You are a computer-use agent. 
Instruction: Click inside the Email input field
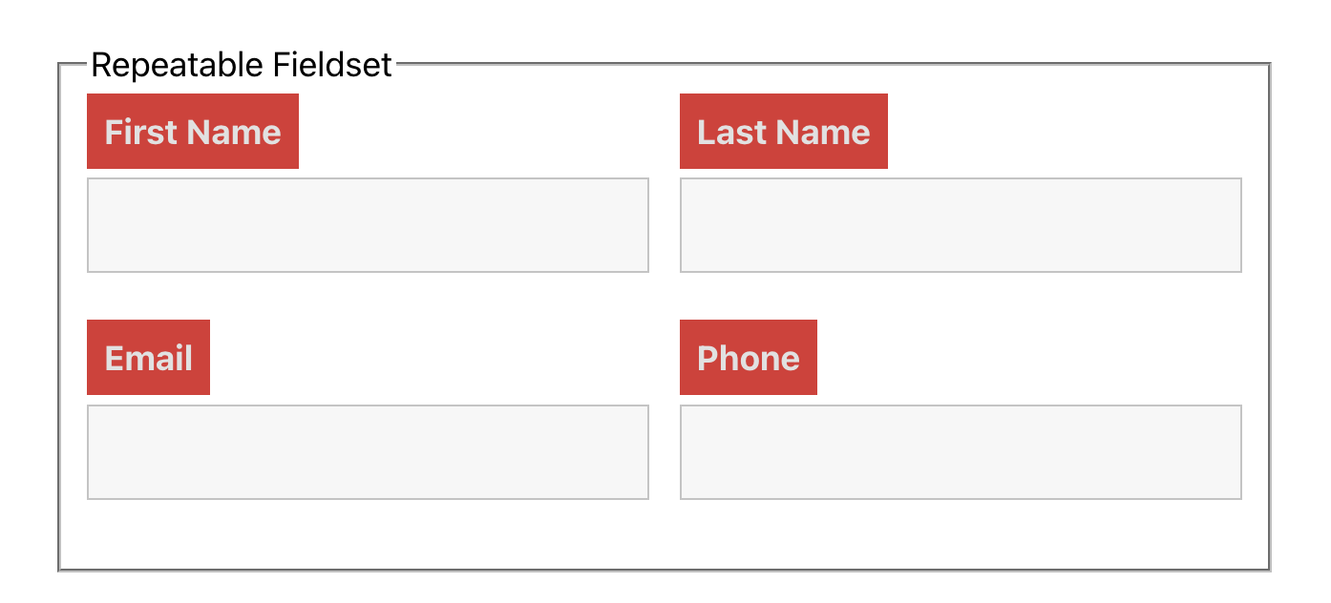(368, 452)
